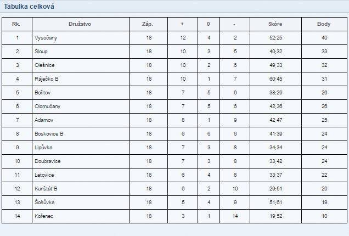Click the Kořenec team name
This screenshot has height=236, width=349.
click(44, 216)
